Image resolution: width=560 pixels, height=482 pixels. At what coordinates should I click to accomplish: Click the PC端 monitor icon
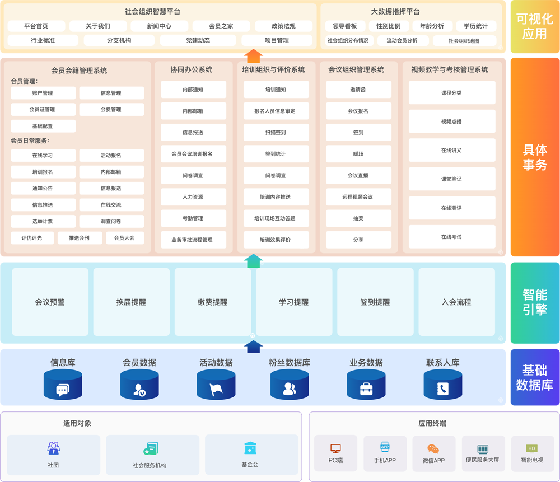[x=335, y=448]
